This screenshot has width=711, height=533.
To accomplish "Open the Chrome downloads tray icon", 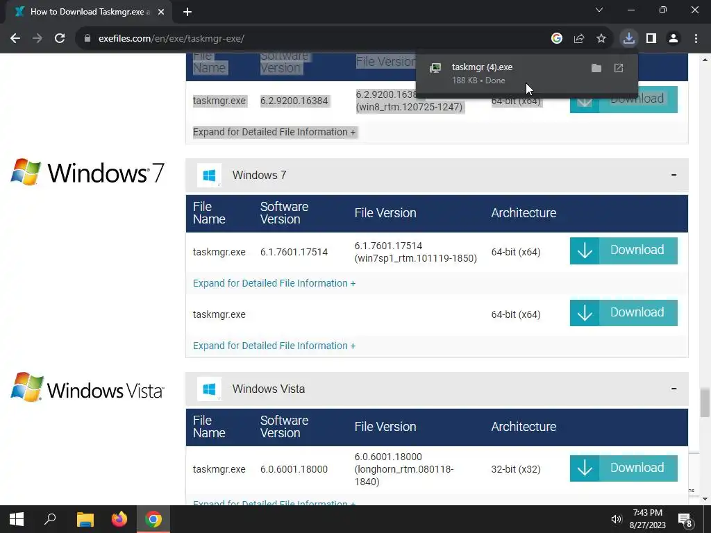I will pyautogui.click(x=629, y=39).
